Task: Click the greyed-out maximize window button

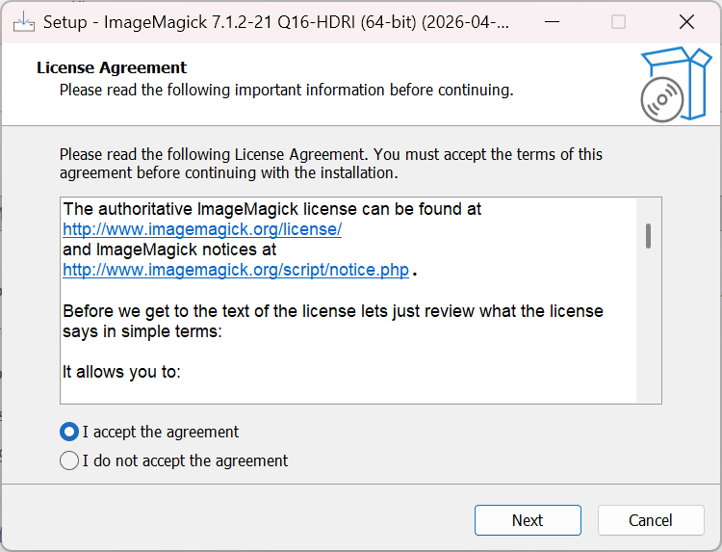Action: pyautogui.click(x=618, y=21)
